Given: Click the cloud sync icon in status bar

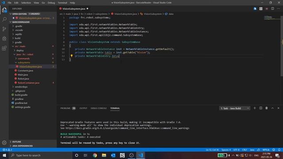Looking at the screenshot, I should pyautogui.click(x=258, y=150).
